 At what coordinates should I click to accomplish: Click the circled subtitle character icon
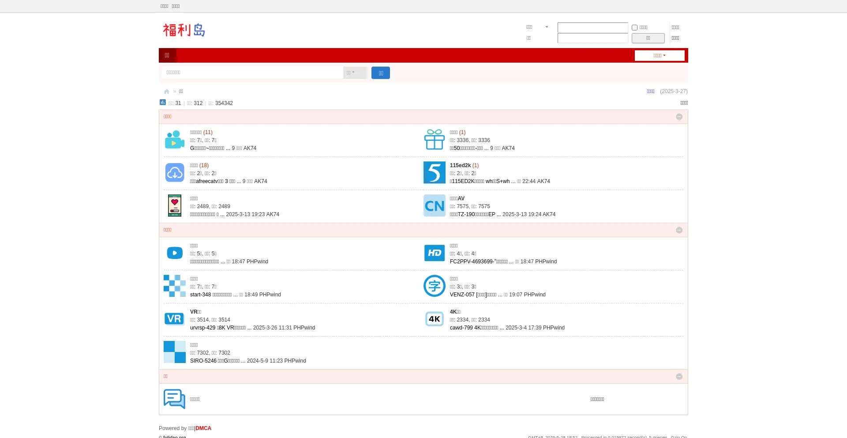tap(434, 286)
